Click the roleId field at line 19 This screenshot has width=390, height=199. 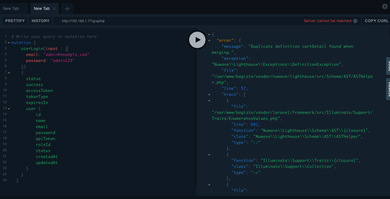pyautogui.click(x=43, y=145)
